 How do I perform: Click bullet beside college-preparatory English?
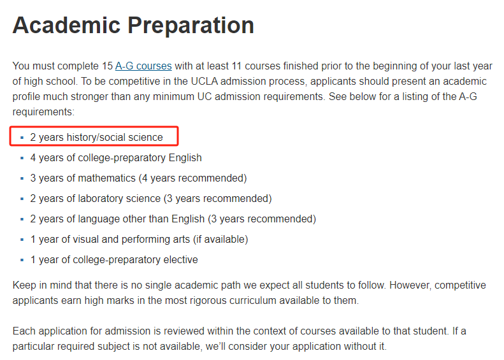click(x=22, y=158)
